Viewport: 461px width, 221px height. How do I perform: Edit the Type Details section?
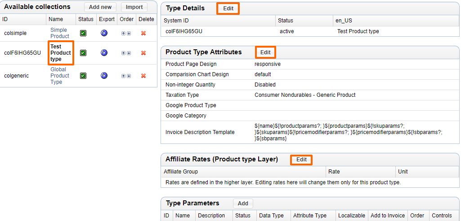228,9
